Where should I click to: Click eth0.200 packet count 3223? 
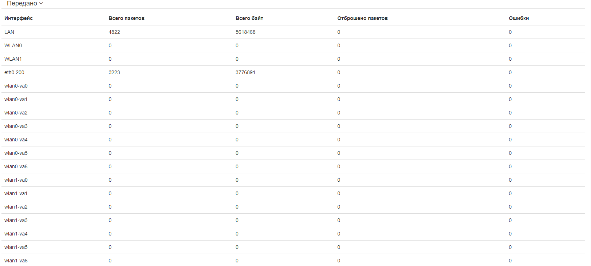(114, 72)
